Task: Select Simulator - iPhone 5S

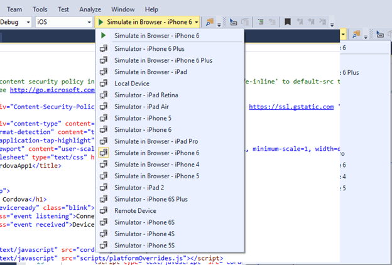Action: [x=170, y=246]
